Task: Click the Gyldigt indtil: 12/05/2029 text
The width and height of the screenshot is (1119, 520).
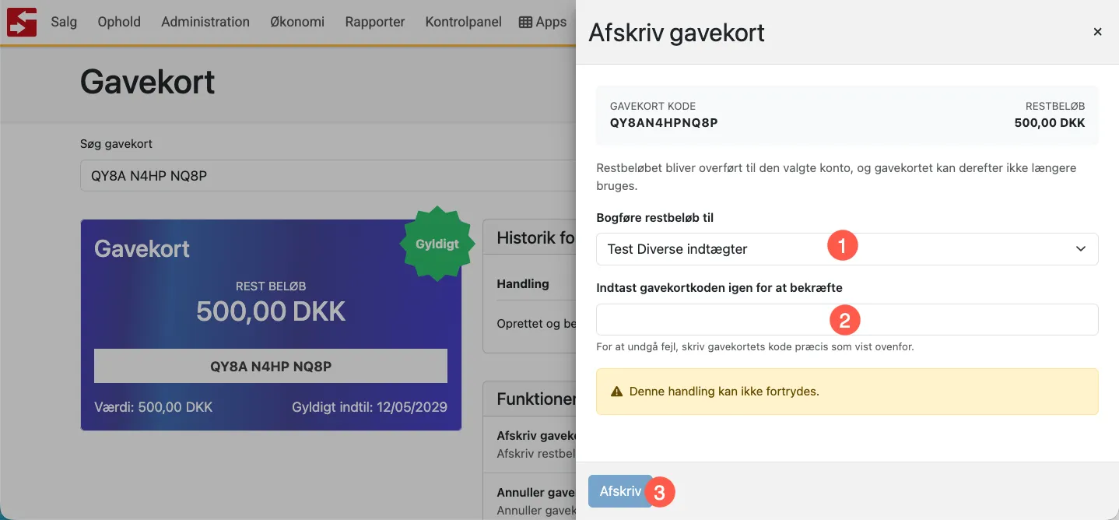Action: [x=370, y=407]
